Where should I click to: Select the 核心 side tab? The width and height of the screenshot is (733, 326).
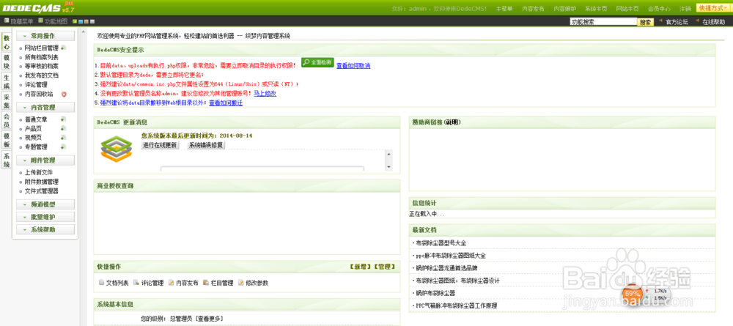click(x=7, y=42)
